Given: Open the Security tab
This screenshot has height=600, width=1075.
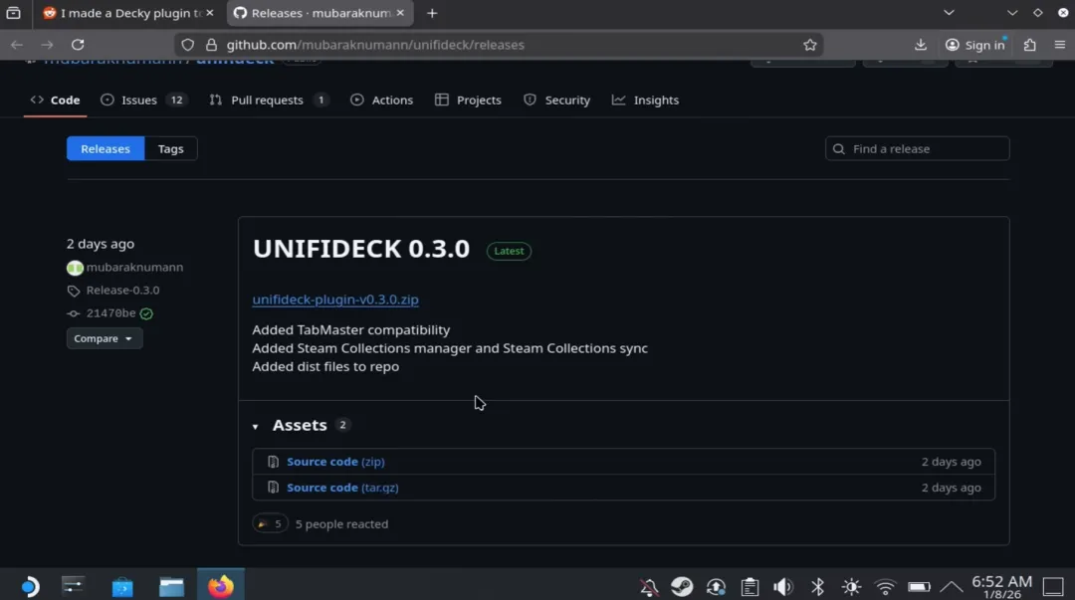Looking at the screenshot, I should (556, 100).
